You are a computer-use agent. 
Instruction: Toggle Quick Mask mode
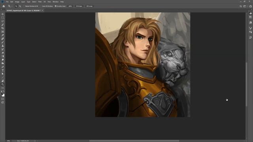coord(3,99)
